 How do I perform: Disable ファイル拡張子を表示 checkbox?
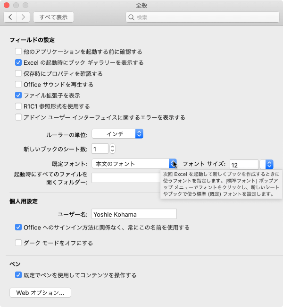[x=18, y=96]
